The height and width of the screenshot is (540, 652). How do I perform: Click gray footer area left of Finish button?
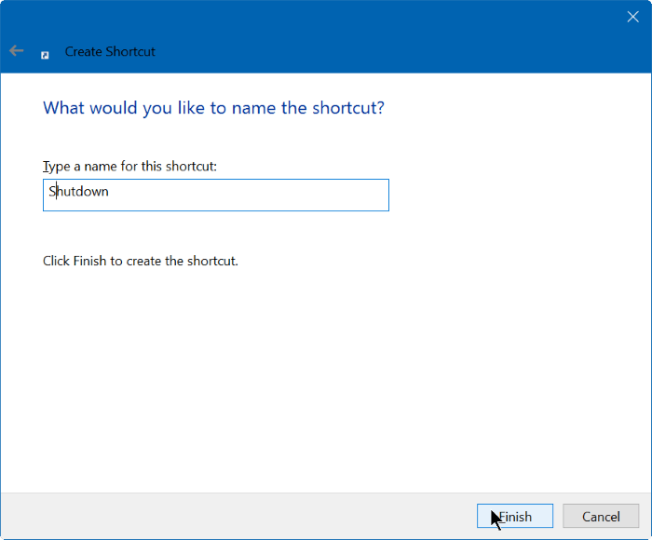point(233,517)
